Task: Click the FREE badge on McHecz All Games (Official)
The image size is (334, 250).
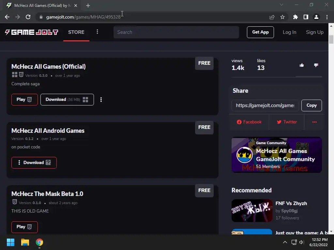Action: (204, 63)
